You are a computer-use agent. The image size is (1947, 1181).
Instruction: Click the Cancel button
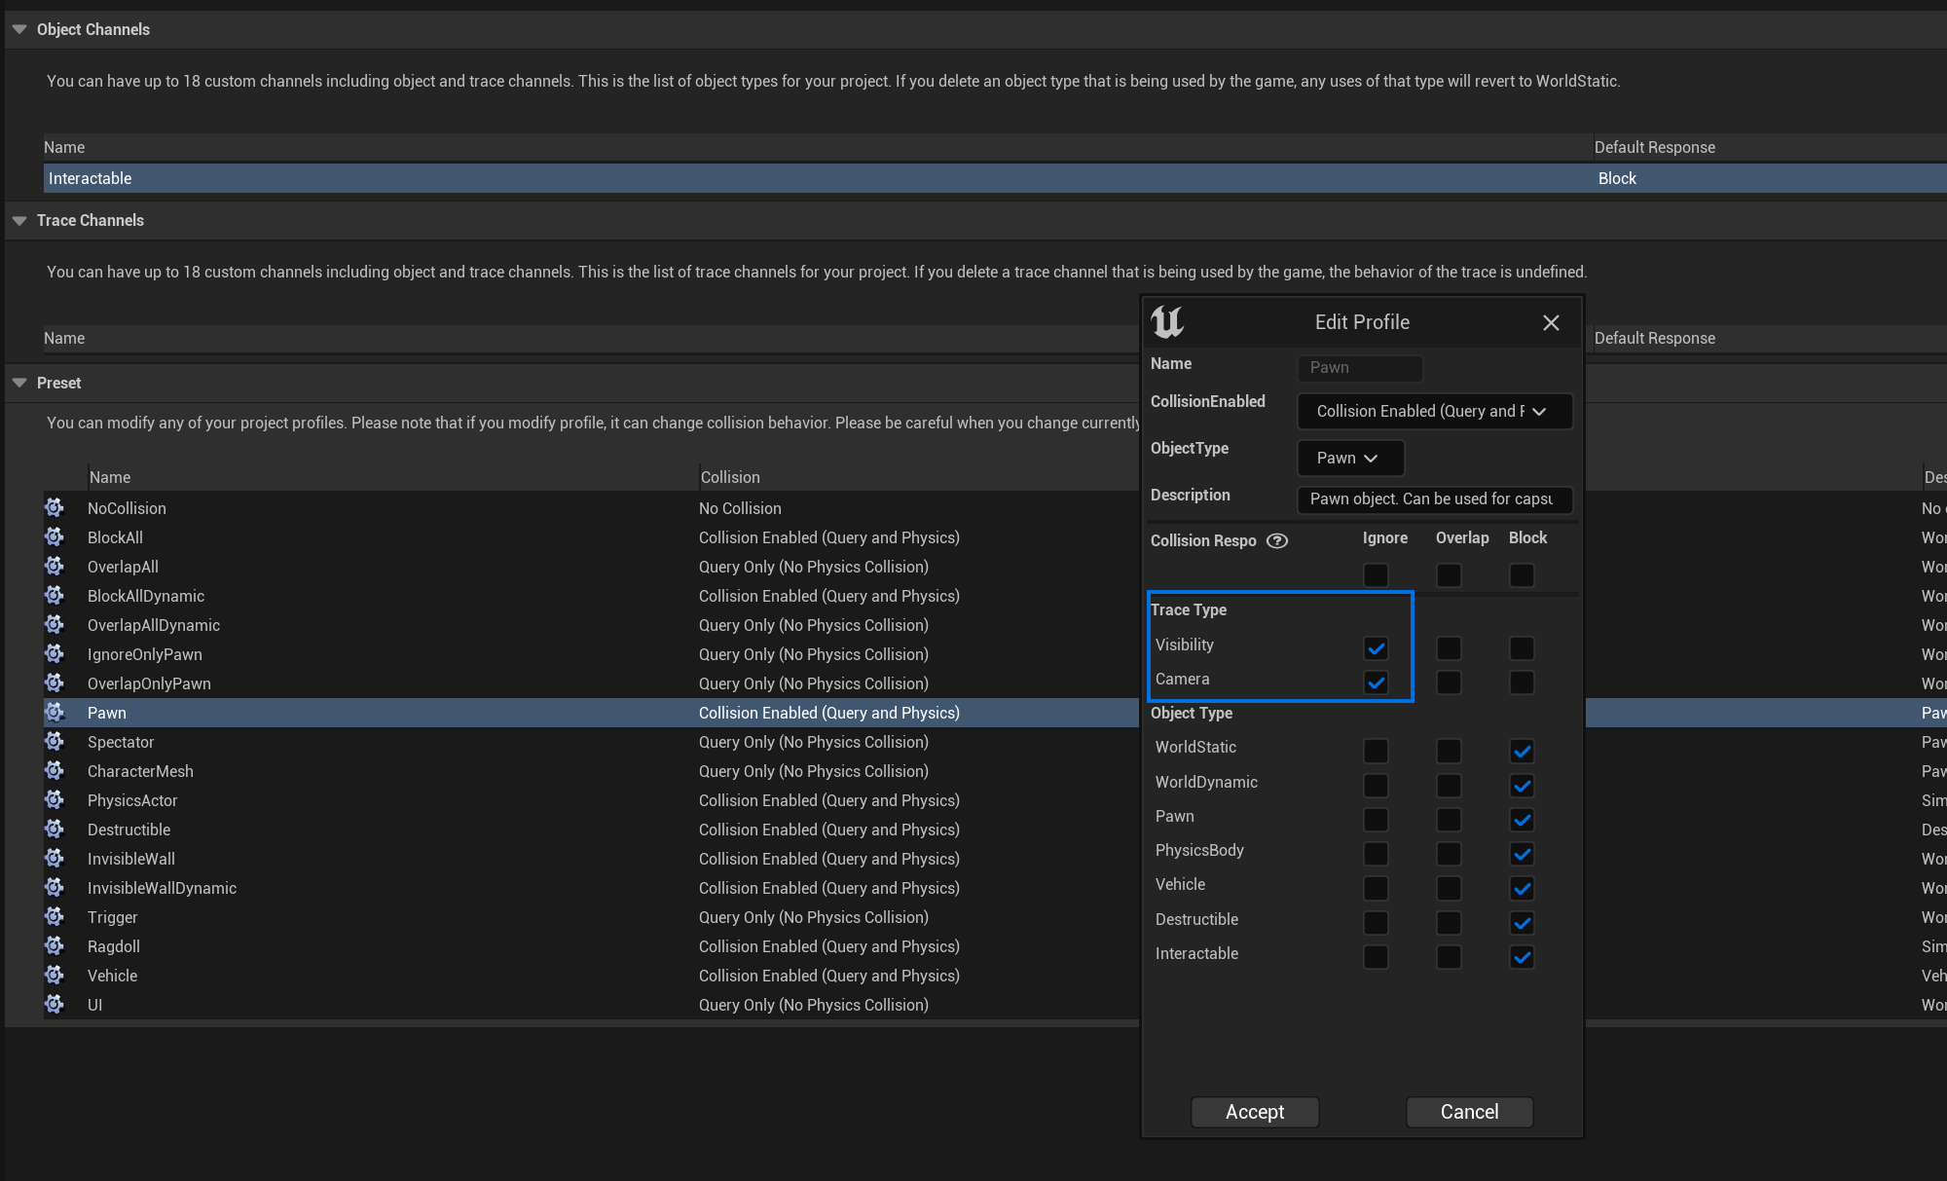(x=1470, y=1112)
